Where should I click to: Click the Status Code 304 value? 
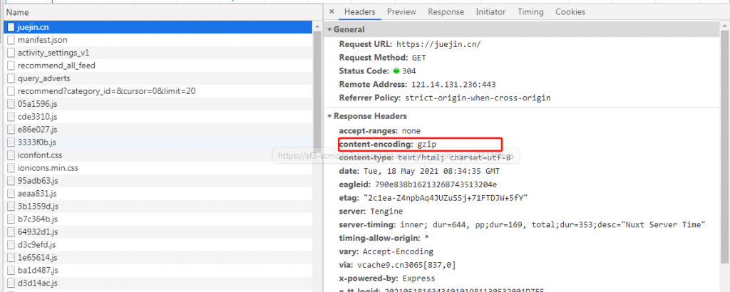pos(409,71)
